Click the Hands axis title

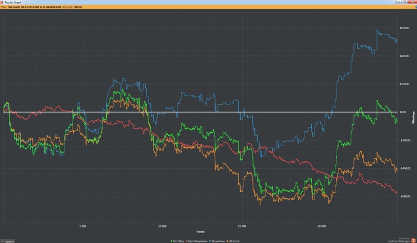(201, 232)
